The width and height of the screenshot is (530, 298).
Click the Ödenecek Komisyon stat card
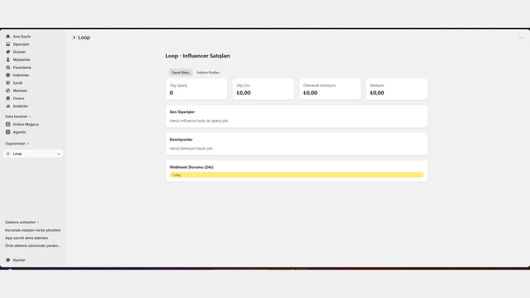pyautogui.click(x=330, y=89)
